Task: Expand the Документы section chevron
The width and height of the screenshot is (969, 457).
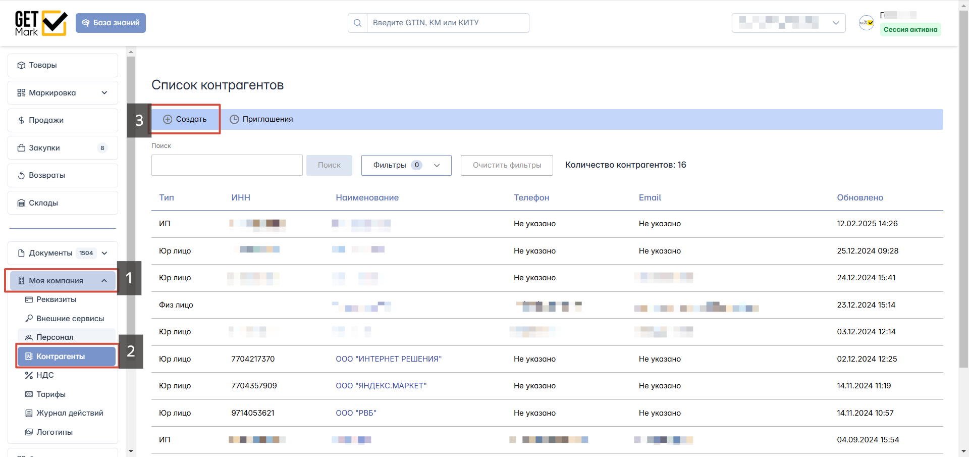Action: coord(104,253)
